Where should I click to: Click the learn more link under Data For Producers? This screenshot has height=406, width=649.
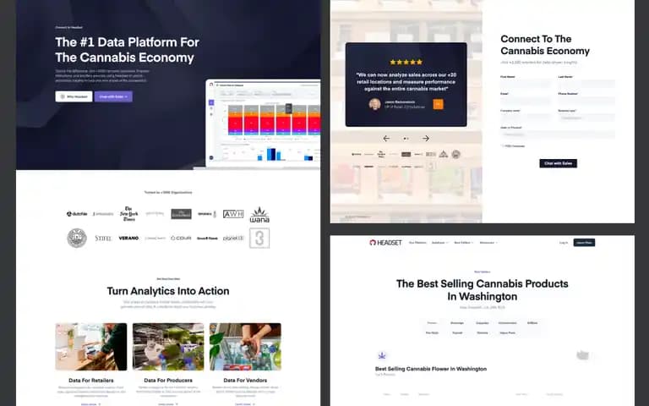coord(167,404)
